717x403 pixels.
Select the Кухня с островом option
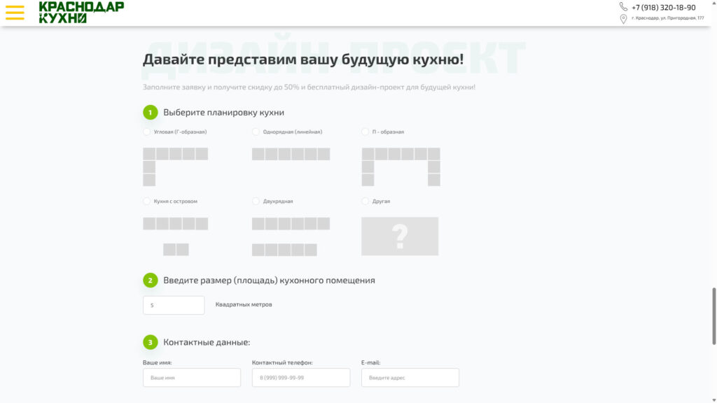tap(147, 201)
